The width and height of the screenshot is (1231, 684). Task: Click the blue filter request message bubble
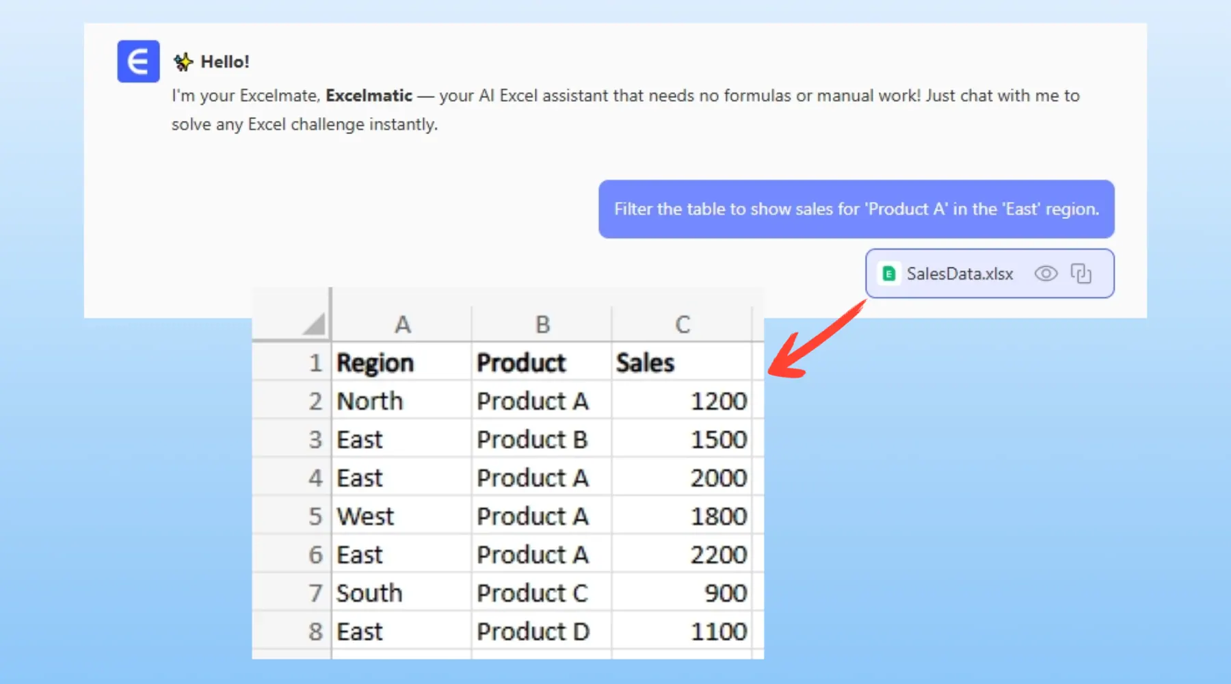coord(856,209)
